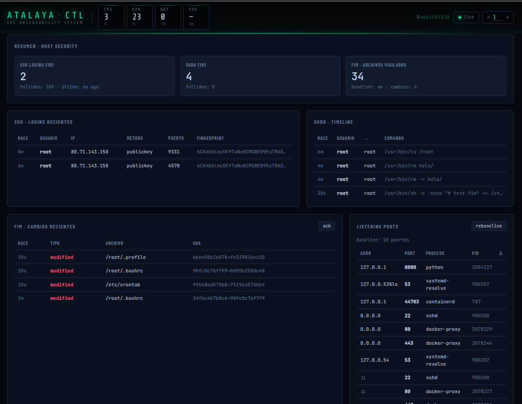Click the Δ sort icon in Listening Ports
This screenshot has height=404, width=522.
[x=500, y=253]
